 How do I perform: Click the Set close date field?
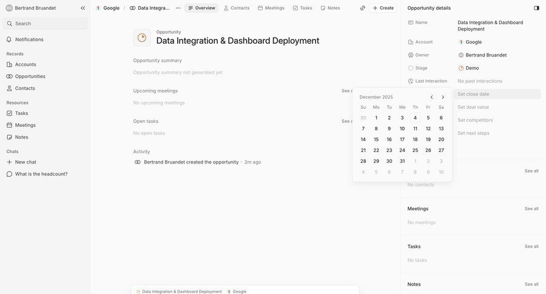point(497,94)
